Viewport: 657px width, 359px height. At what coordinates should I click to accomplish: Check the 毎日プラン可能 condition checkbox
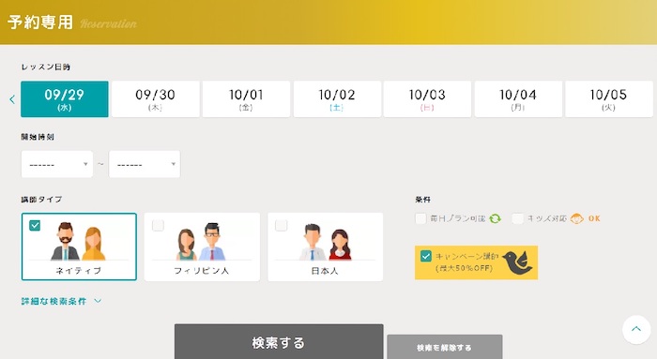(x=420, y=218)
